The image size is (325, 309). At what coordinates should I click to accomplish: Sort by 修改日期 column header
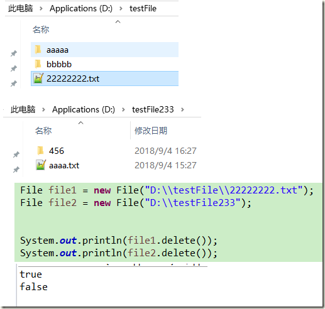coord(151,131)
